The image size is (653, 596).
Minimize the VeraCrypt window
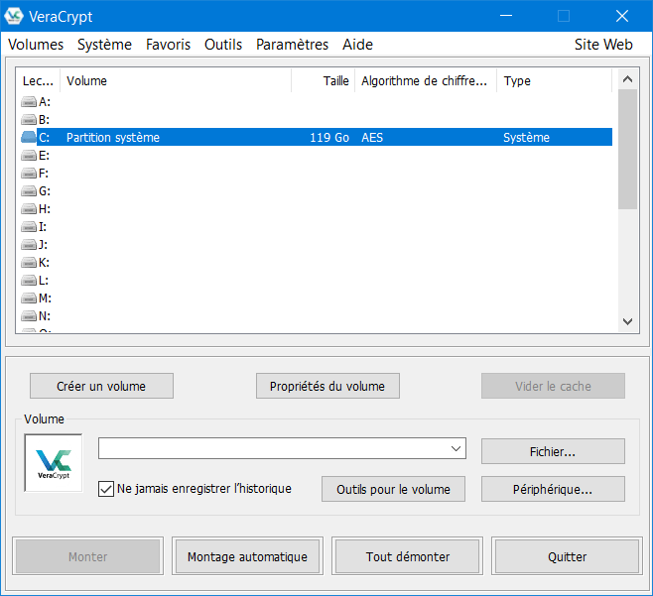(506, 16)
